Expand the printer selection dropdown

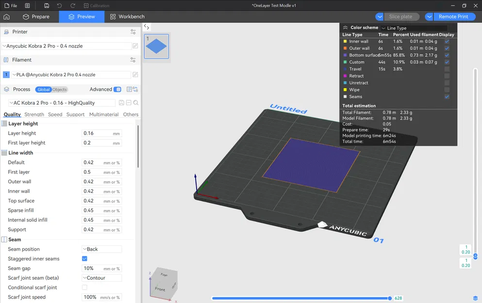63,46
